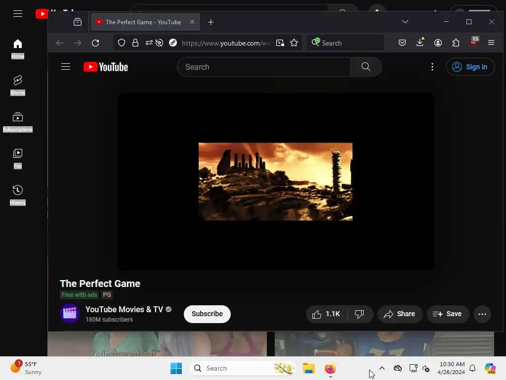Click the 180M subscribers text

click(x=109, y=319)
